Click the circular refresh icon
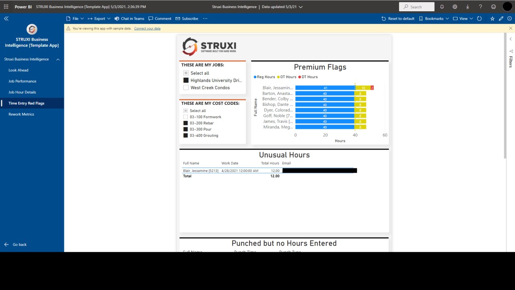The height and width of the screenshot is (290, 515). coord(479,19)
